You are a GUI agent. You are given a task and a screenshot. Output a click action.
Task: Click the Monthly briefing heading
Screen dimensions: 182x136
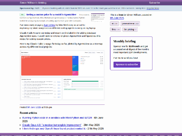pos(124,41)
